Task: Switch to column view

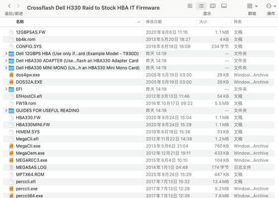Action: pos(213,6)
